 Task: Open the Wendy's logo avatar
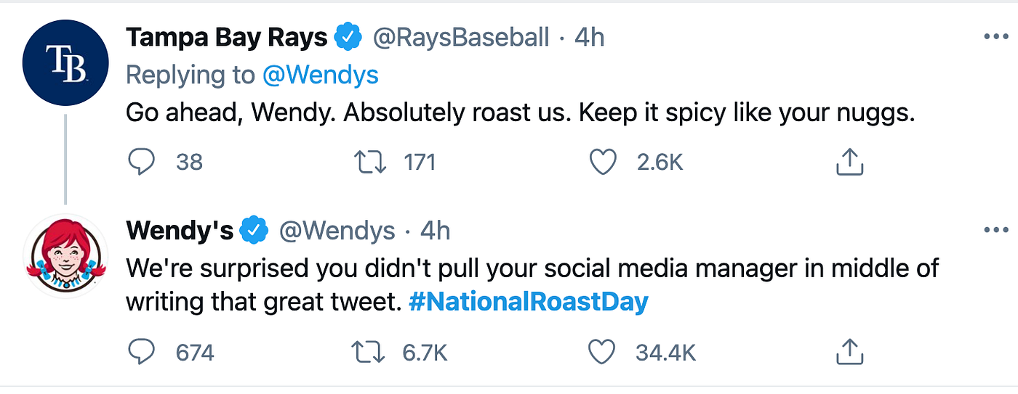coord(65,257)
